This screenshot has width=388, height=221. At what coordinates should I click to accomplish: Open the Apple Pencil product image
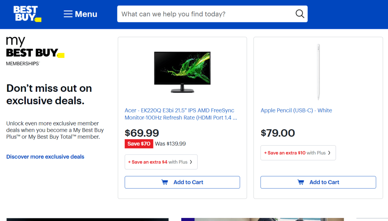[x=318, y=72]
